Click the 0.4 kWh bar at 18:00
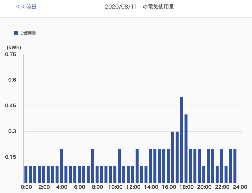Image resolution: width=252 pixels, height=193 pixels. click(x=186, y=148)
